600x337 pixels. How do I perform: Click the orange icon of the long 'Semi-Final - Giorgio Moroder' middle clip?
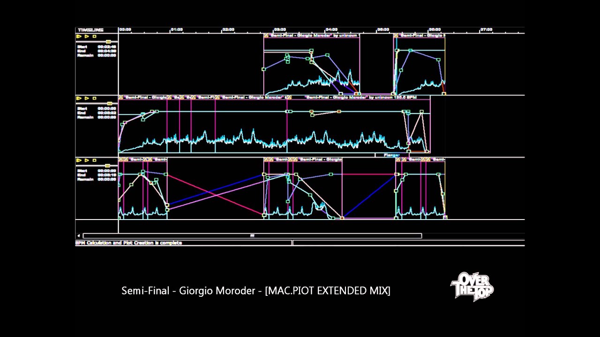pos(218,97)
